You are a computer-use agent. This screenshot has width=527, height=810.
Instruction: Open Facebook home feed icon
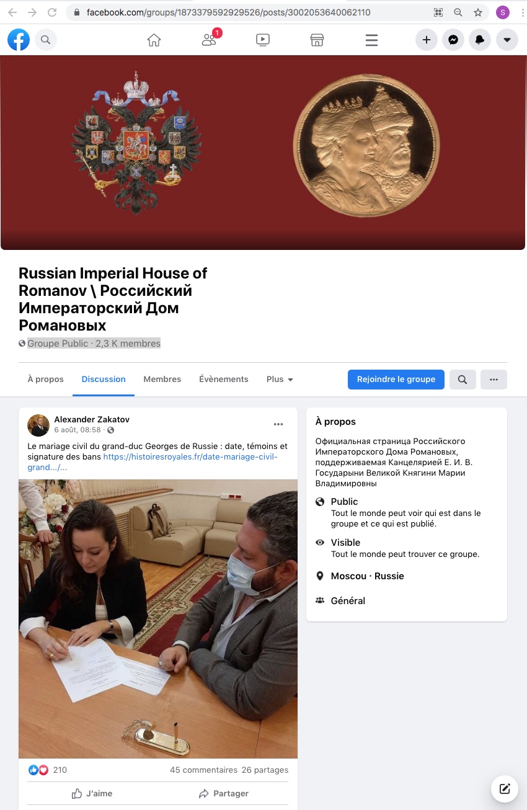[154, 40]
